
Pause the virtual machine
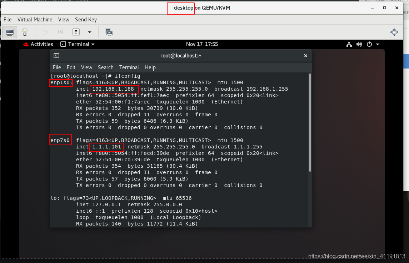pyautogui.click(x=60, y=32)
